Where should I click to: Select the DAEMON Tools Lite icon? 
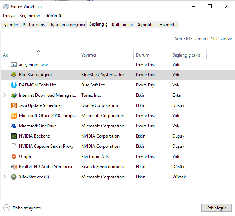14,85
